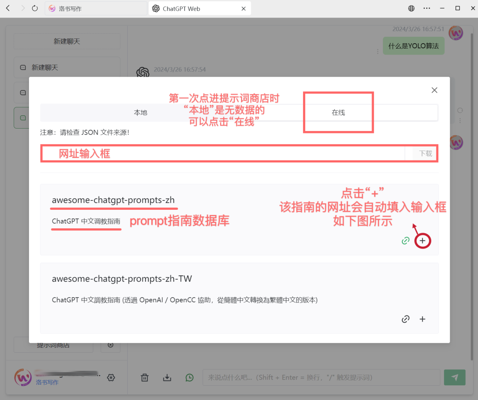Click the trash delete chat icon
Screen dimensions: 478x400
(145, 378)
